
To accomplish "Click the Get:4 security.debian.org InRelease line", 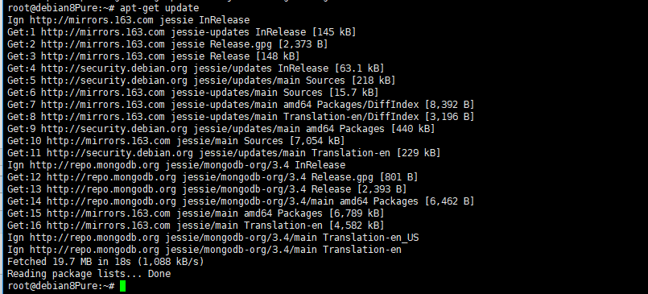I will point(196,68).
